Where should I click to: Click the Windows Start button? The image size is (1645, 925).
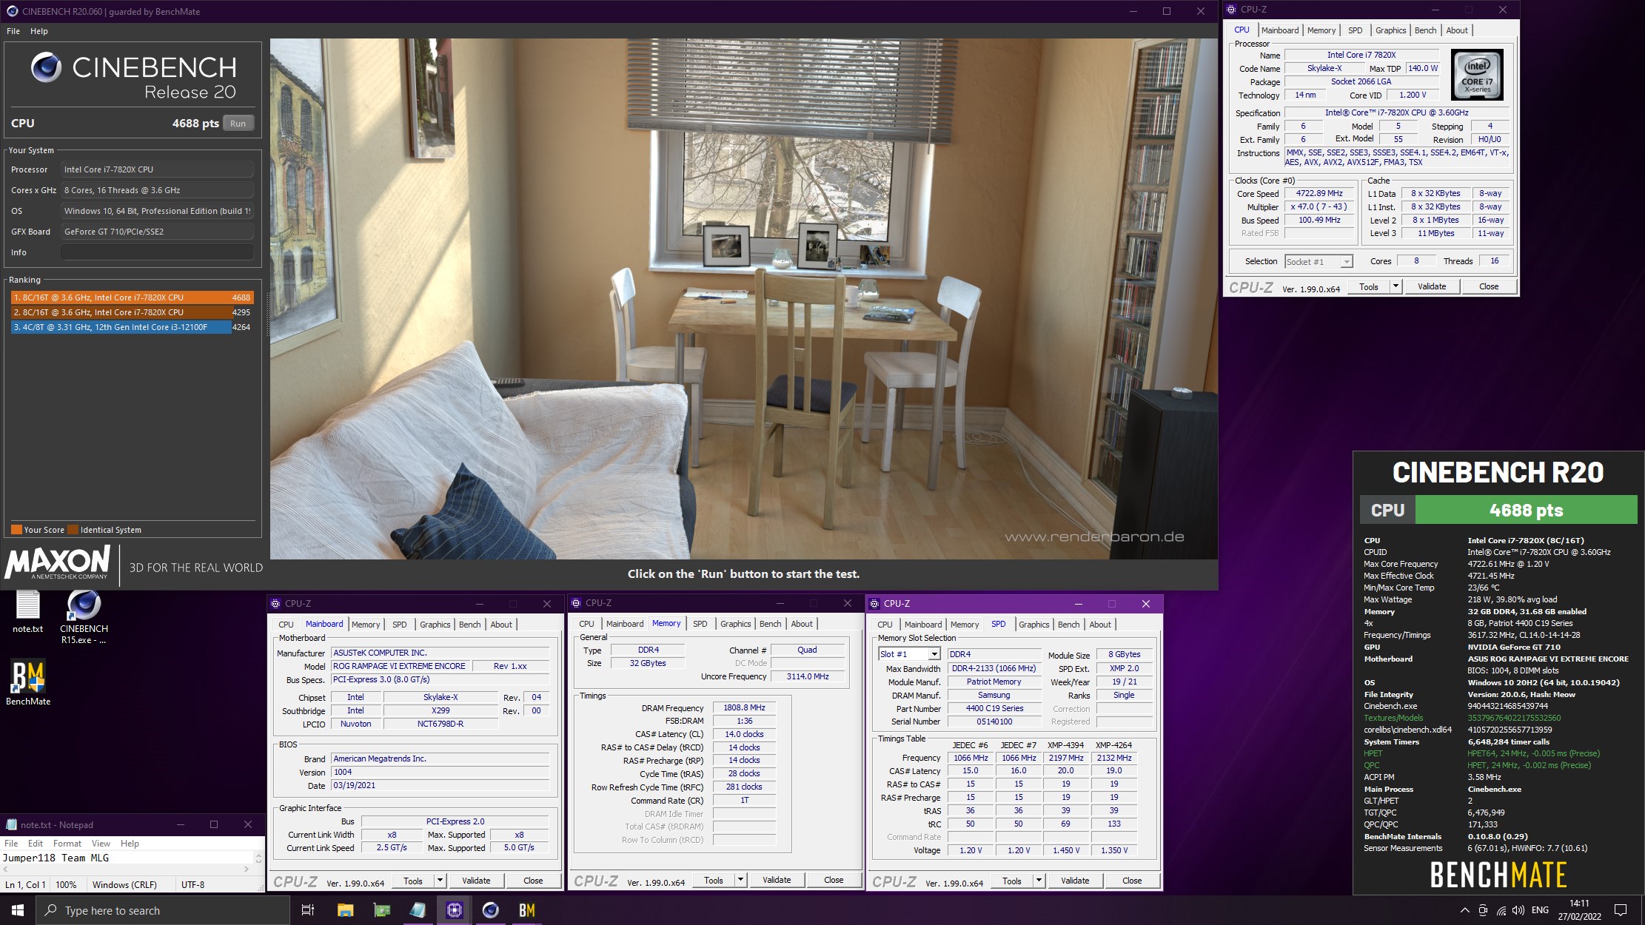(18, 910)
